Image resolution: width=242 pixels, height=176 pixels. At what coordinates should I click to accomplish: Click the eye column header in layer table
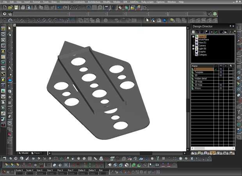click(x=221, y=66)
